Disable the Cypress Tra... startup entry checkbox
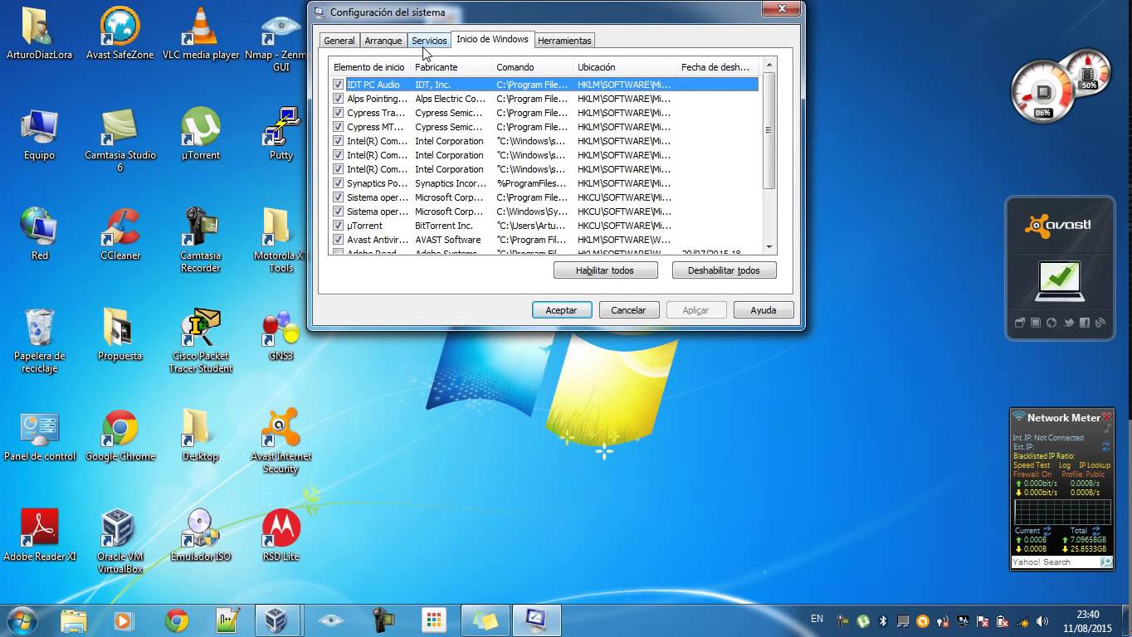The image size is (1132, 637). 338,113
